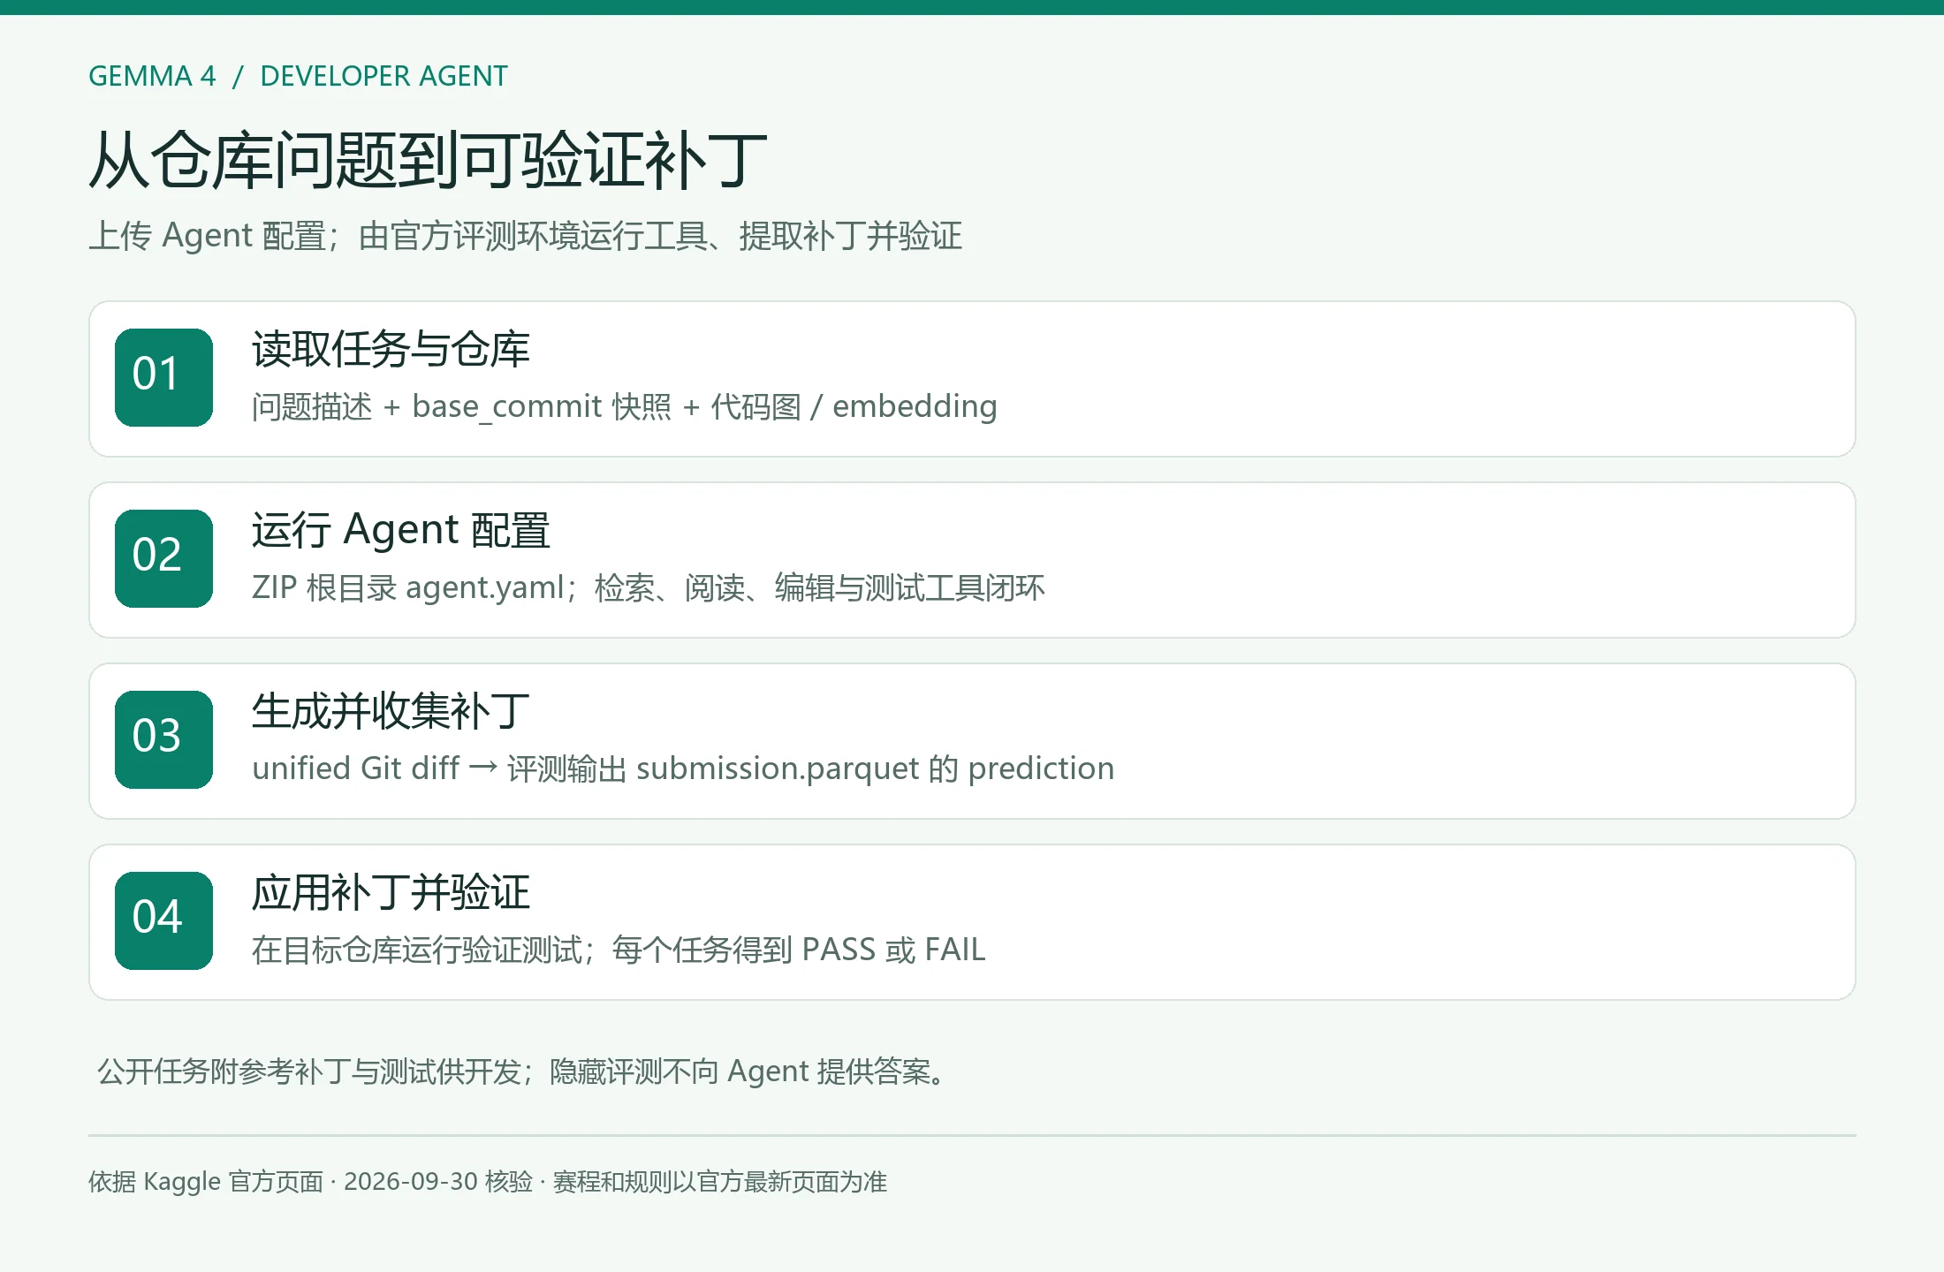The width and height of the screenshot is (1944, 1272).
Task: Select the step title 读取任务与仓库
Action: pyautogui.click(x=391, y=349)
